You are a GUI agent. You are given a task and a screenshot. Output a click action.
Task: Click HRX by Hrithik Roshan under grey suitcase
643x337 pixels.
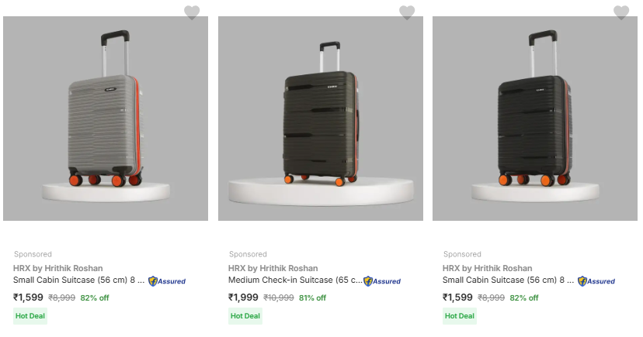[x=58, y=268]
